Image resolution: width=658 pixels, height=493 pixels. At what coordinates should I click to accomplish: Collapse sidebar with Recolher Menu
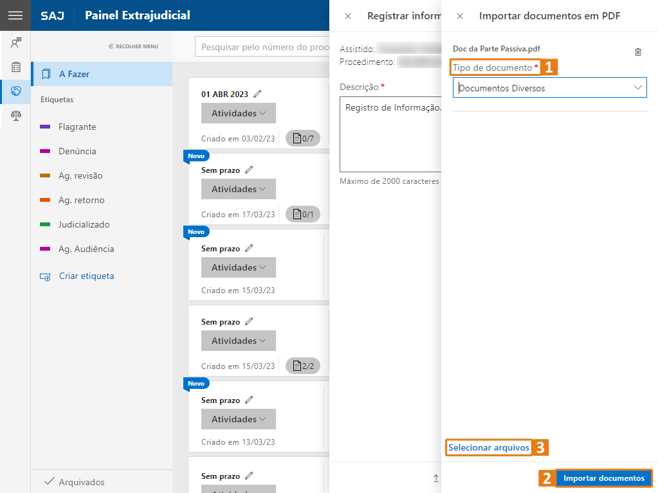tap(133, 46)
